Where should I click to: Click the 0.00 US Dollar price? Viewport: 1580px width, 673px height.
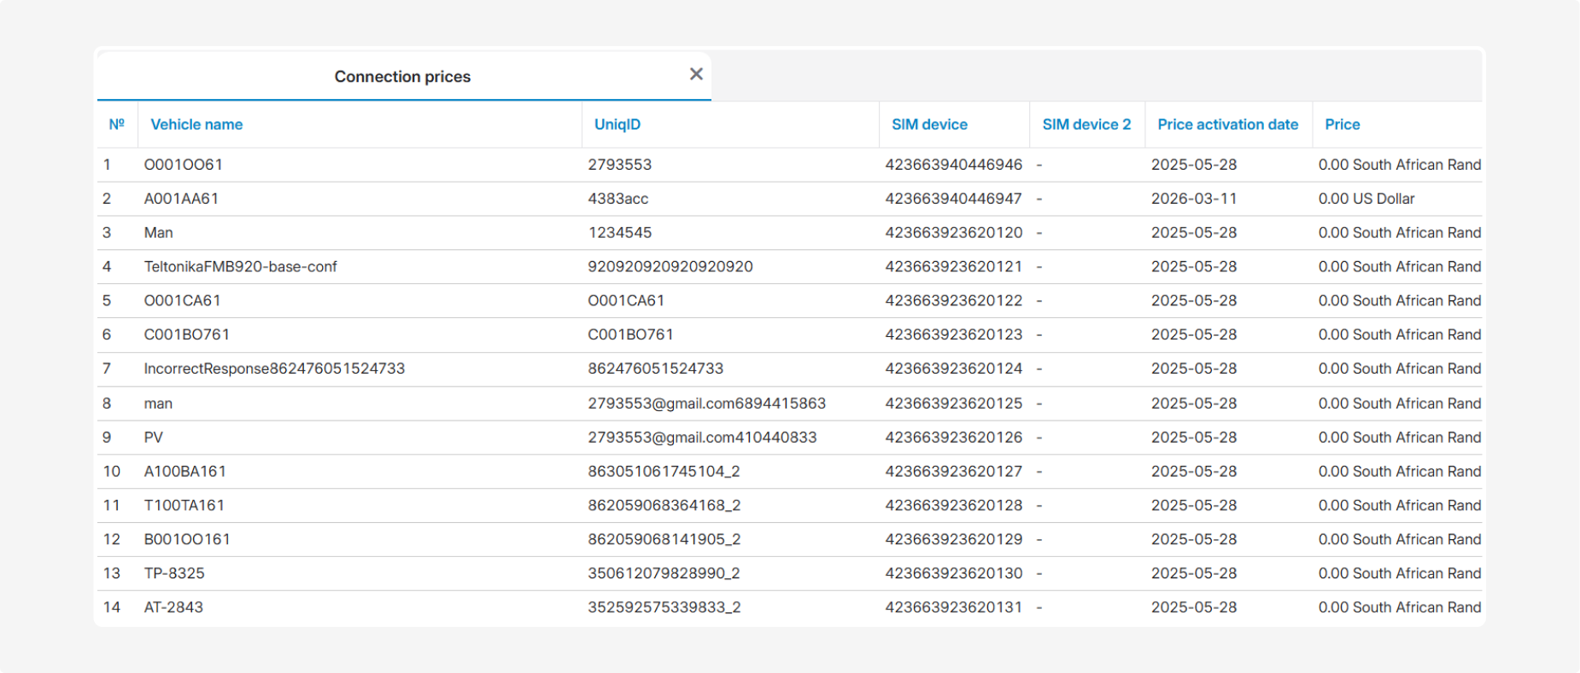pyautogui.click(x=1366, y=199)
